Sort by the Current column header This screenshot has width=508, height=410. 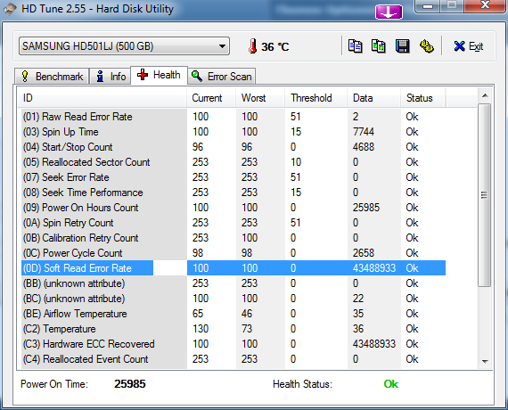pos(211,98)
